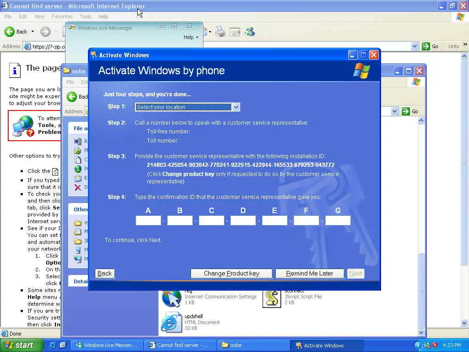This screenshot has height=352, width=469.
Task: Select the updshell HTML Document icon
Action: 171,322
